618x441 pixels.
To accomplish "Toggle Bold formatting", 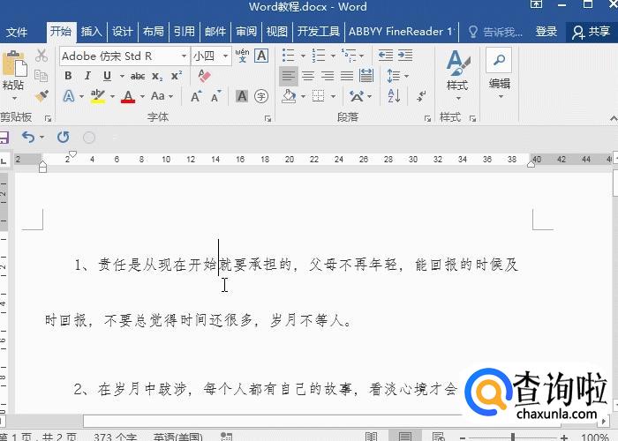I will pos(68,76).
